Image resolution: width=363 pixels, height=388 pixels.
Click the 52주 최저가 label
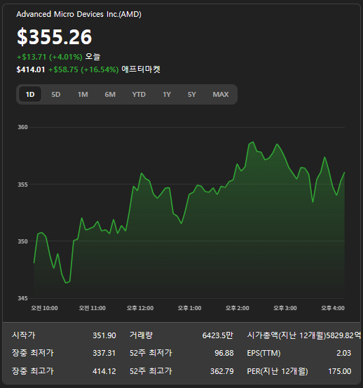(151, 353)
